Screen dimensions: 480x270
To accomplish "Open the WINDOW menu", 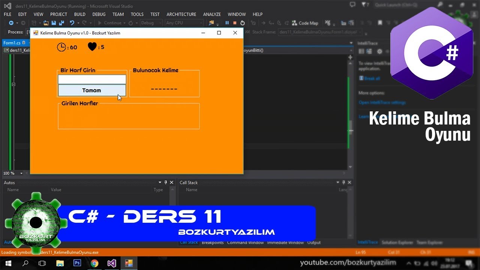I will pyautogui.click(x=237, y=14).
